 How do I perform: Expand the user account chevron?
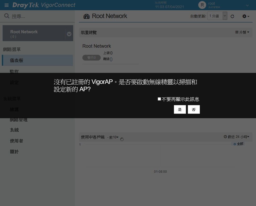coord(247,5)
